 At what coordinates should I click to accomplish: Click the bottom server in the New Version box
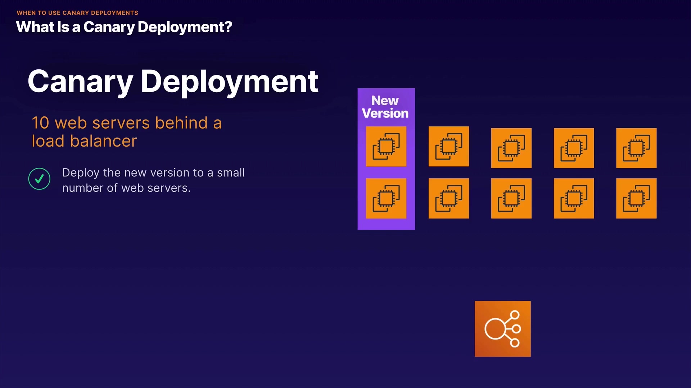(x=386, y=198)
